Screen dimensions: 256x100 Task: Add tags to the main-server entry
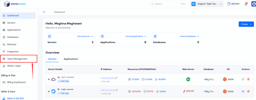[64, 93]
